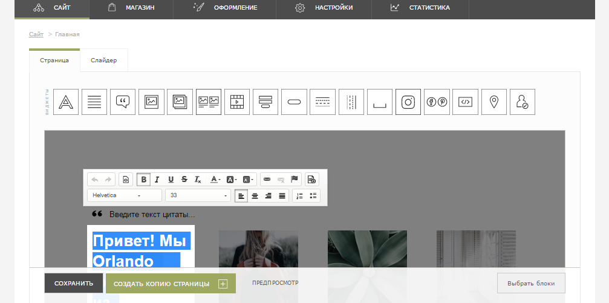The width and height of the screenshot is (609, 303).
Task: Add a heading widget (letter A)
Action: (x=66, y=102)
